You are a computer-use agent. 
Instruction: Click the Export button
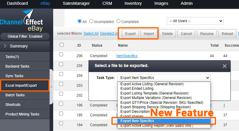point(130,33)
